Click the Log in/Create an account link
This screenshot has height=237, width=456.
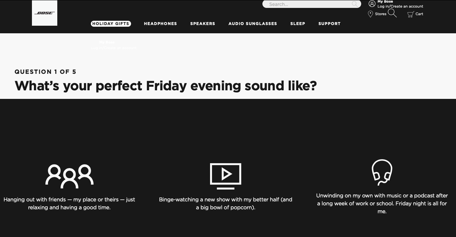[x=400, y=6]
